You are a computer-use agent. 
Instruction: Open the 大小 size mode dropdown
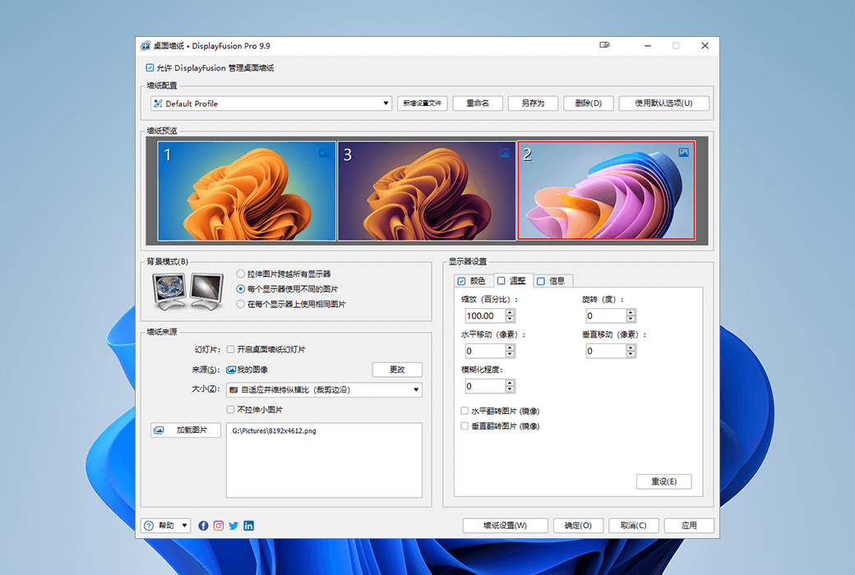[x=324, y=389]
